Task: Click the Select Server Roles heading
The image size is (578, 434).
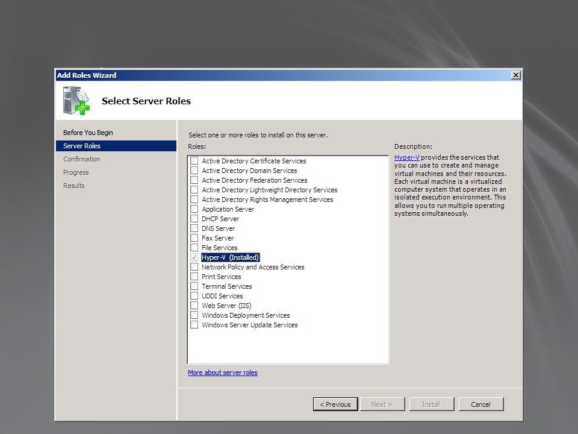Action: (146, 101)
